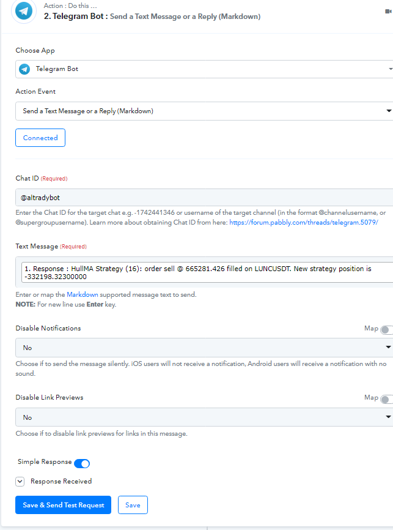Click the Save button
393x530 pixels.
[x=133, y=505]
